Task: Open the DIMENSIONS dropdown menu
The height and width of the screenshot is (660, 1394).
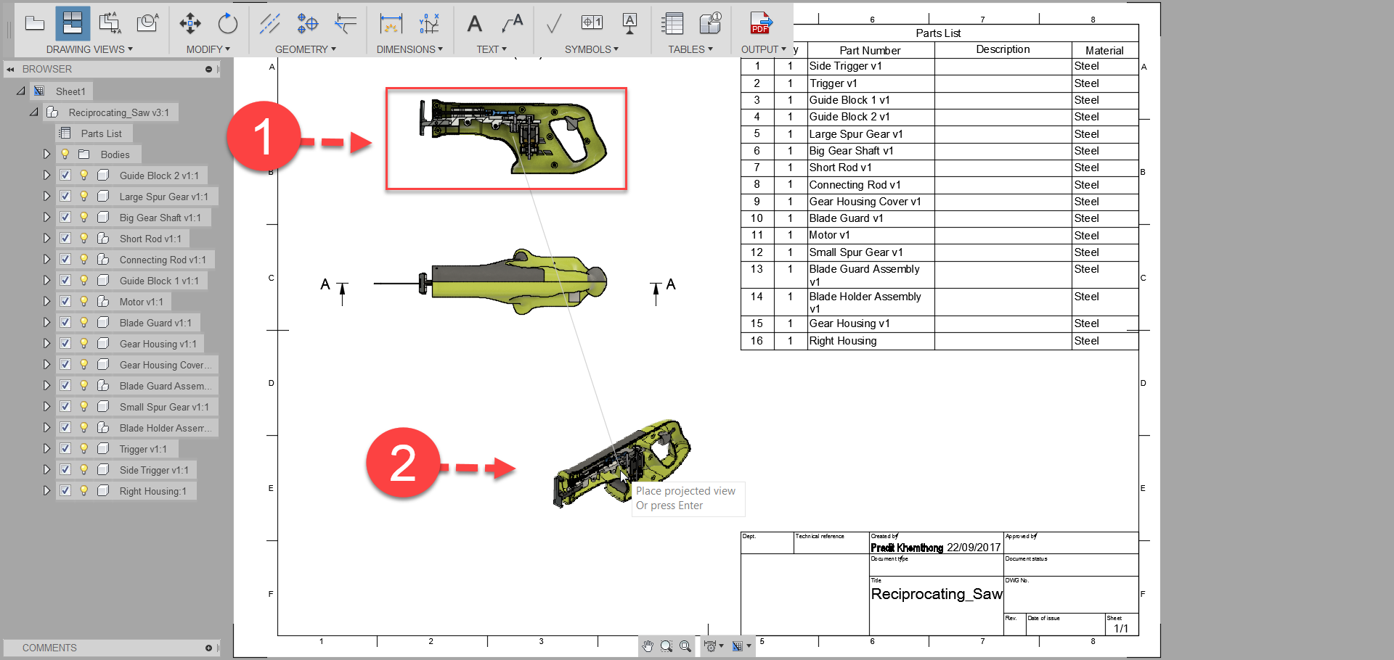Action: pyautogui.click(x=410, y=49)
